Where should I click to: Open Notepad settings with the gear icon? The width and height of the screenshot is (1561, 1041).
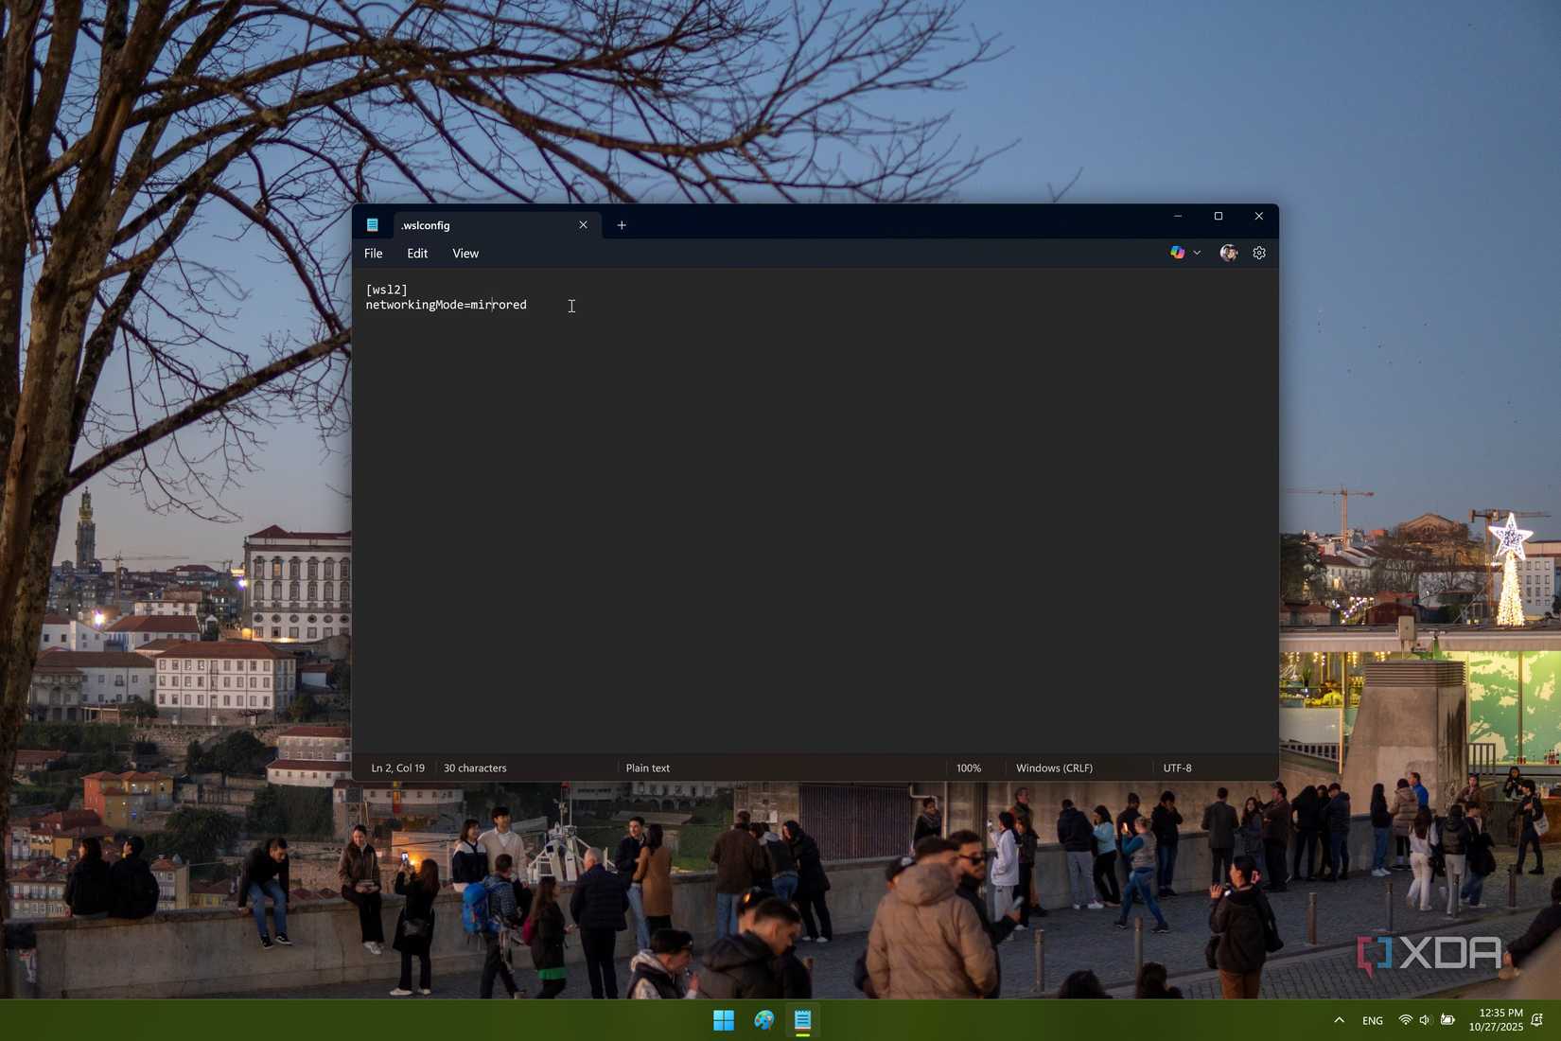[1258, 253]
